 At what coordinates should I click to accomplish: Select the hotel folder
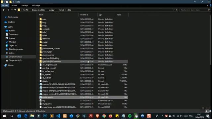44,35
